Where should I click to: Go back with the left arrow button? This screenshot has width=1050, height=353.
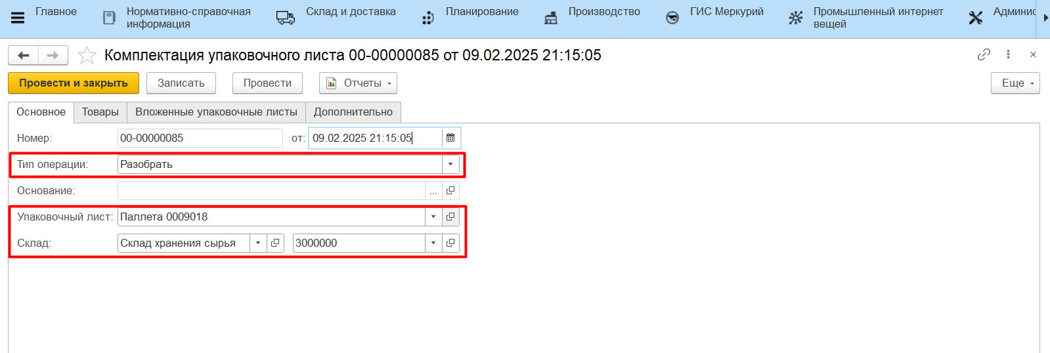(24, 55)
